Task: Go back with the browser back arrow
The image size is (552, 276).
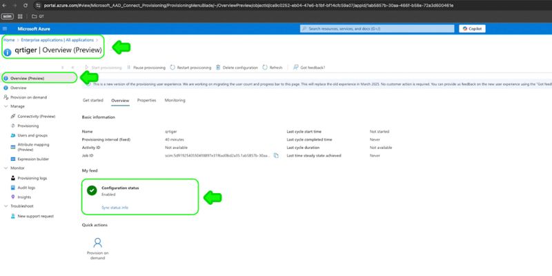Action: [x=5, y=6]
